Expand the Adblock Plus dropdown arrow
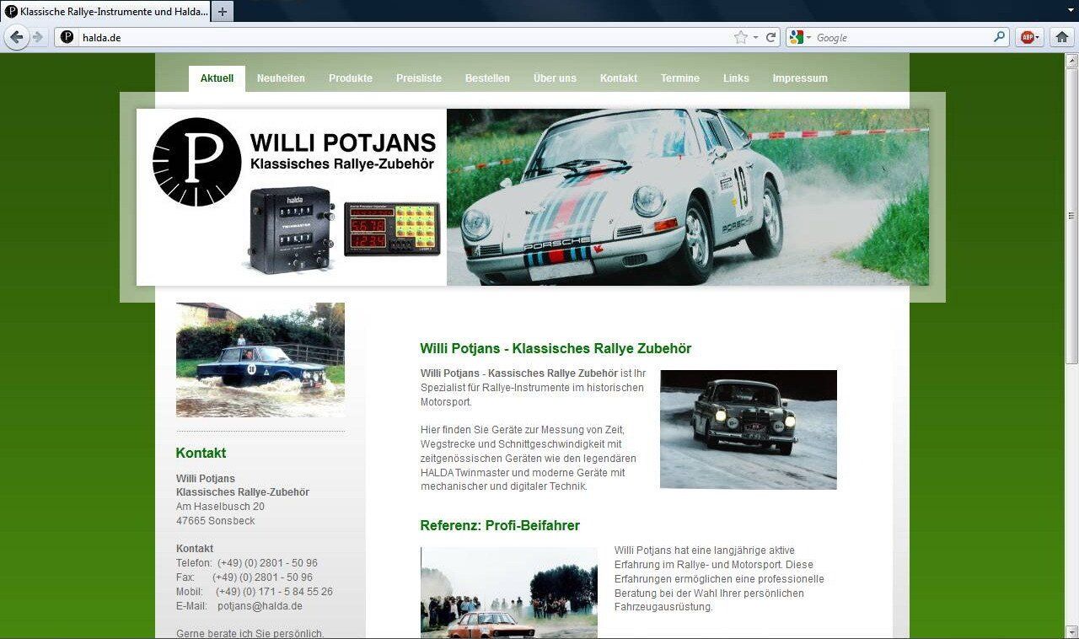This screenshot has height=639, width=1079. click(1039, 37)
